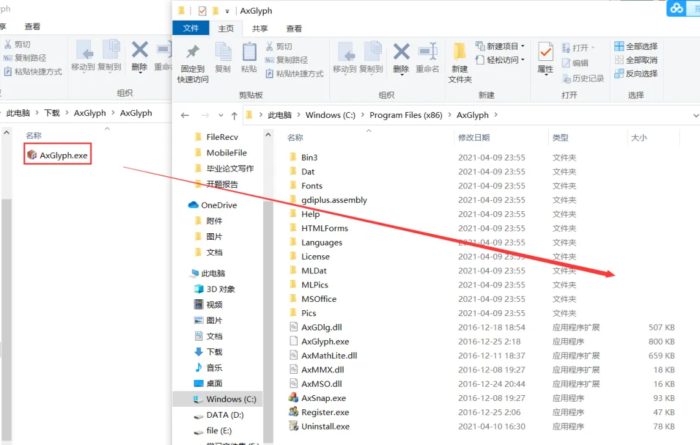Click Cut in front window ribbon

(x=279, y=47)
